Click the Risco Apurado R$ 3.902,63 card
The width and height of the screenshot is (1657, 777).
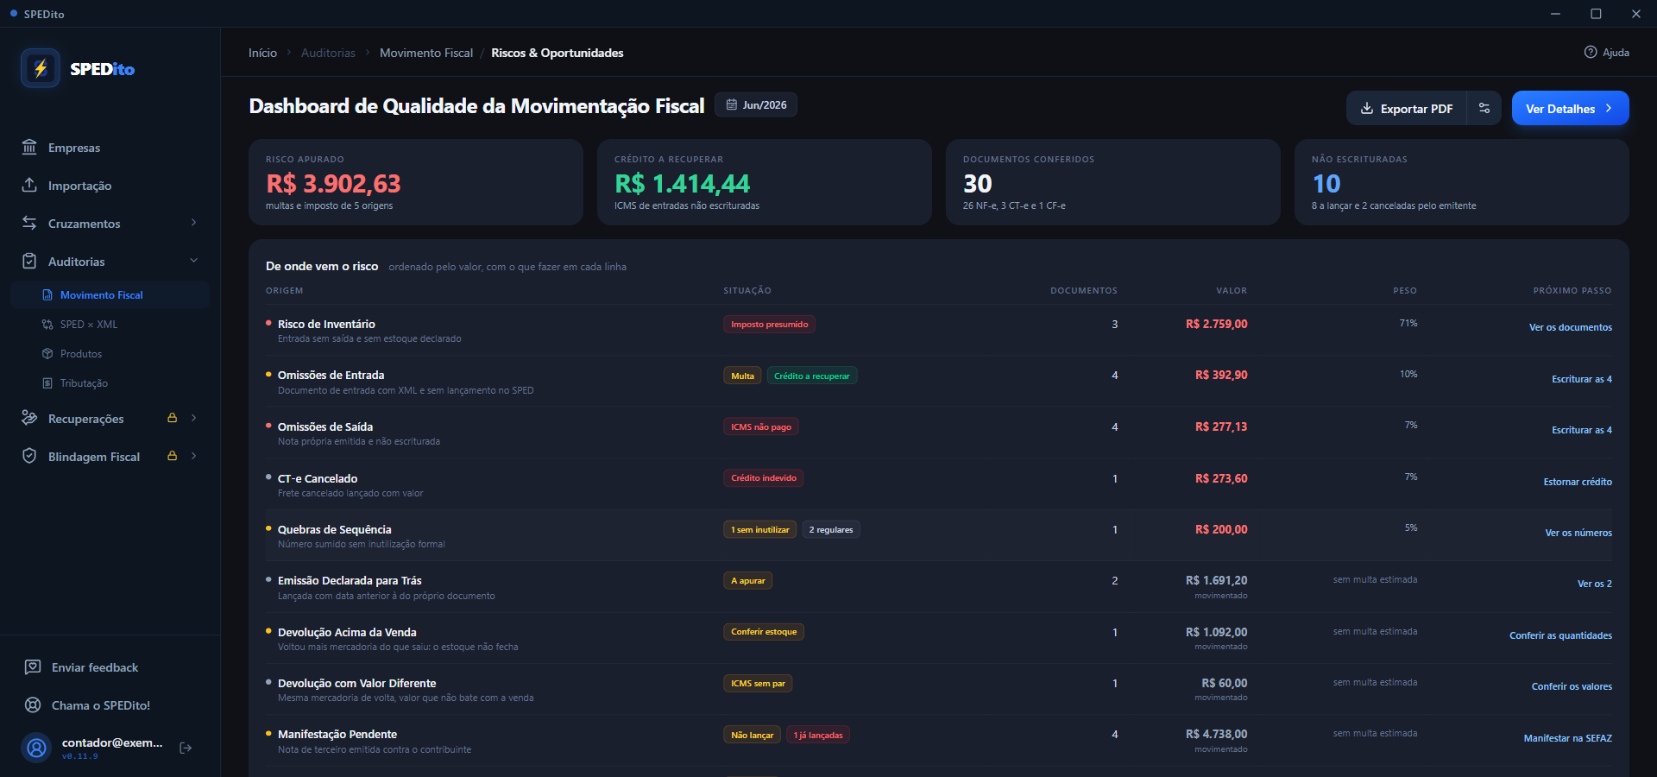pos(416,182)
